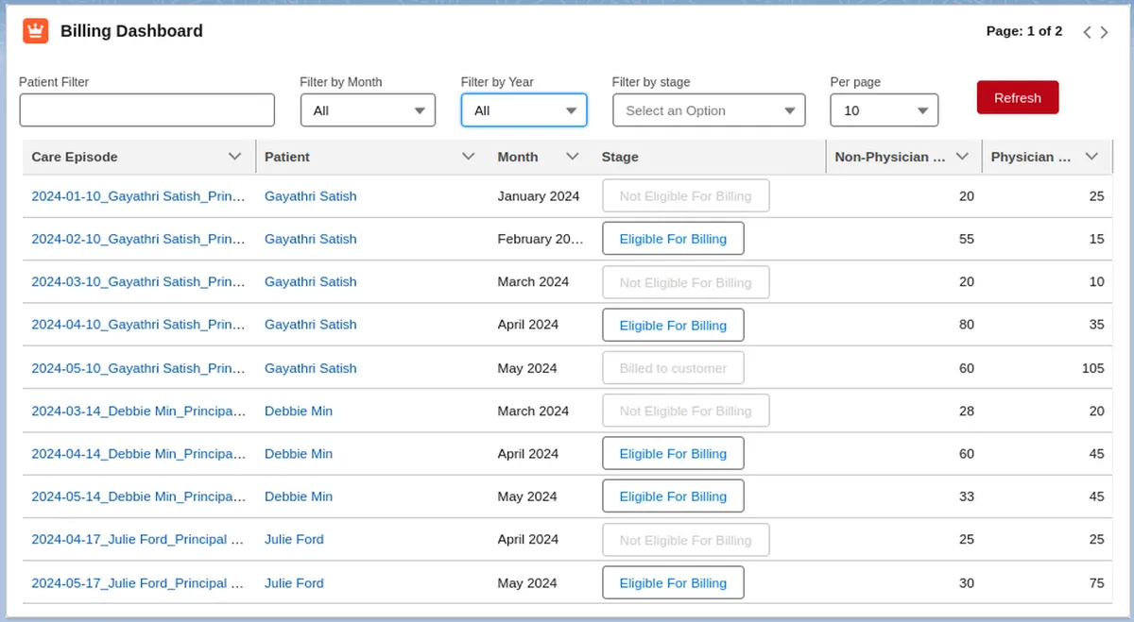Open the Filter by Year dropdown
The height and width of the screenshot is (622, 1134).
tap(524, 110)
